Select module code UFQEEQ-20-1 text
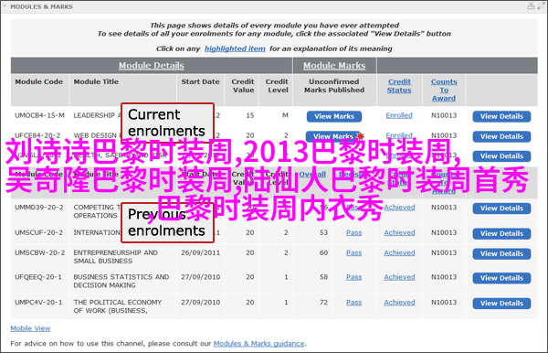This screenshot has width=548, height=353. point(38,277)
